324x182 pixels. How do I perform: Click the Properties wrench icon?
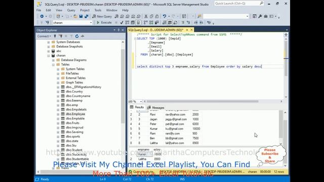pyautogui.click(x=260, y=16)
